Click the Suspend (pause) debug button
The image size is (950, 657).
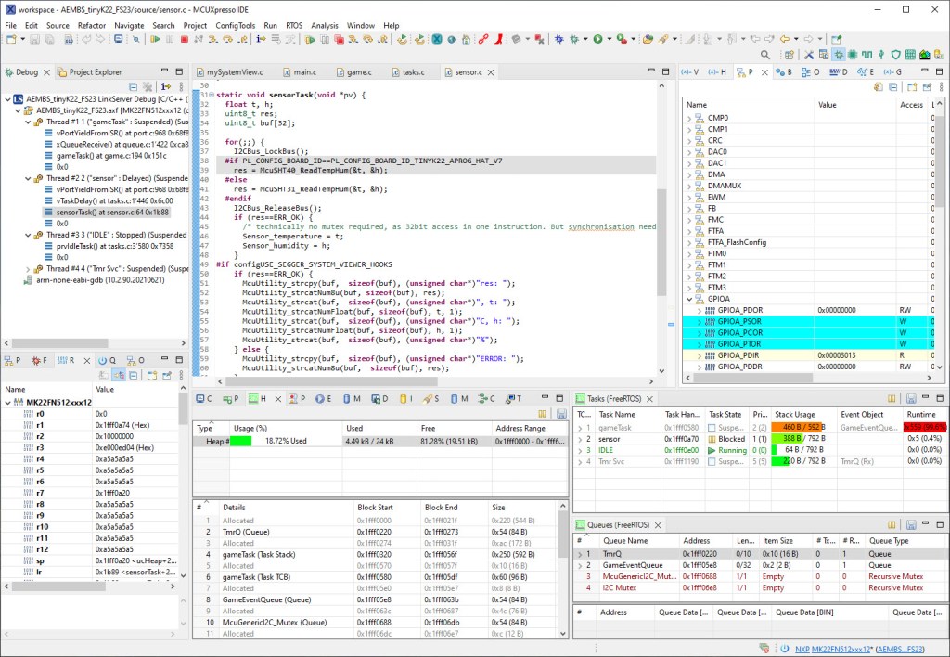tap(171, 39)
